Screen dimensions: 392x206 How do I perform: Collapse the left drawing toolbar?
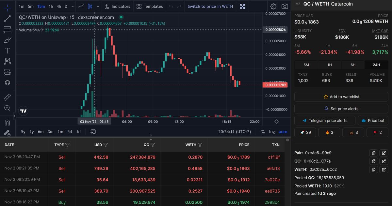point(14,116)
